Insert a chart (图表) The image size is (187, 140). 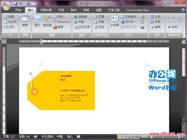tap(58, 27)
